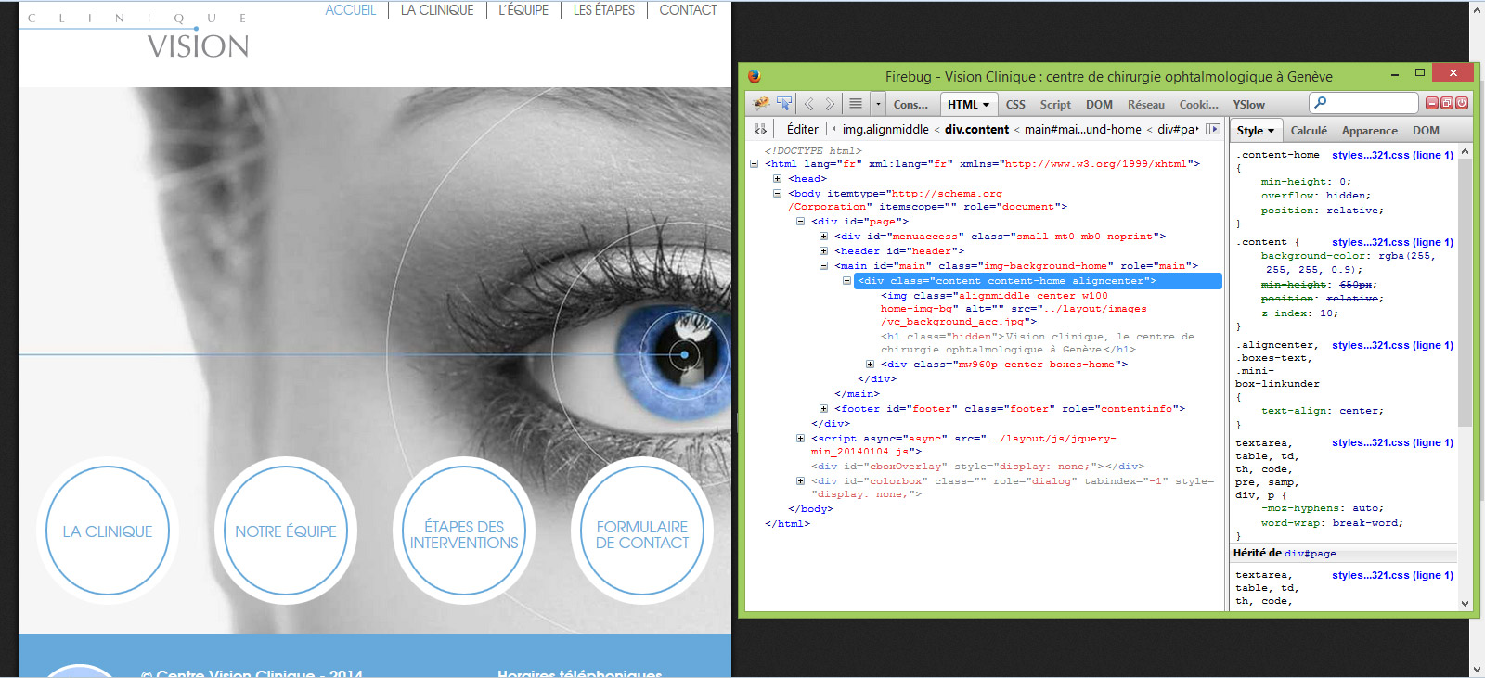Minimize Firebug with the red minus icon
This screenshot has height=678, width=1485.
pos(1432,103)
